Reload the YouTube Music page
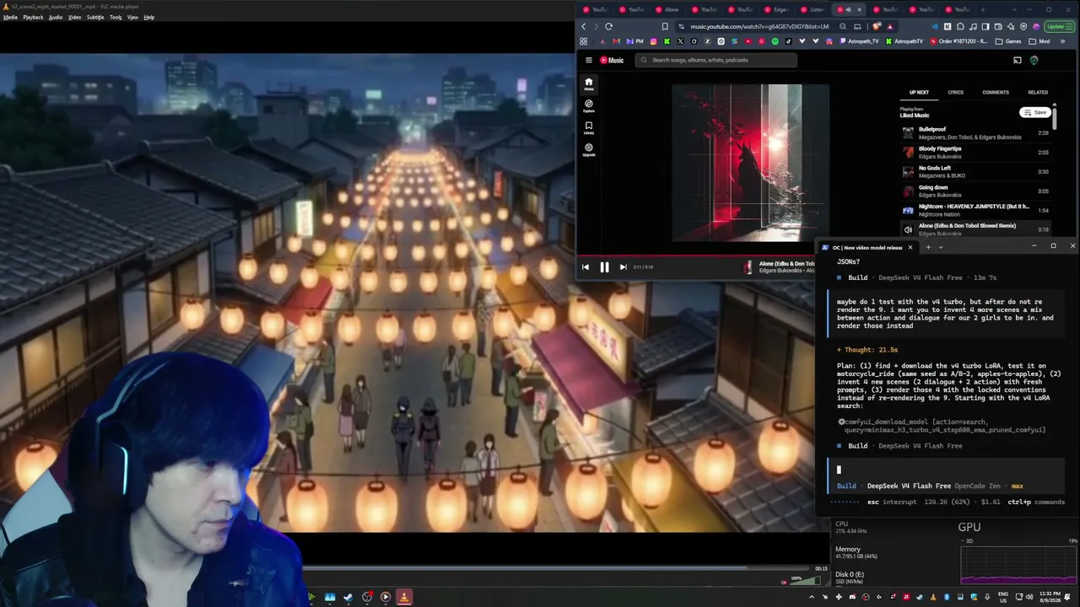Screen dimensions: 1080x607 coord(608,26)
